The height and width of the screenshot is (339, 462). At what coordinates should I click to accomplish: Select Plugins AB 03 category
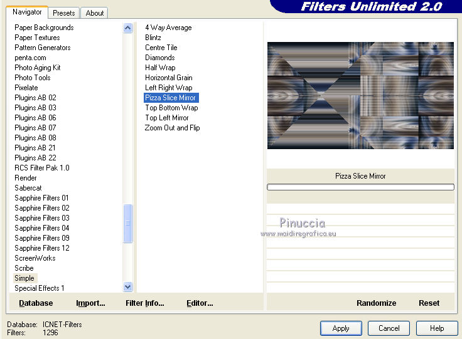35,108
